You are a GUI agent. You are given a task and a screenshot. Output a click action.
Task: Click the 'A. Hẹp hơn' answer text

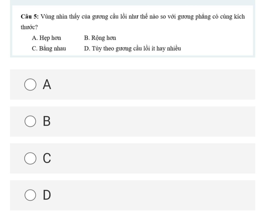click(46, 38)
